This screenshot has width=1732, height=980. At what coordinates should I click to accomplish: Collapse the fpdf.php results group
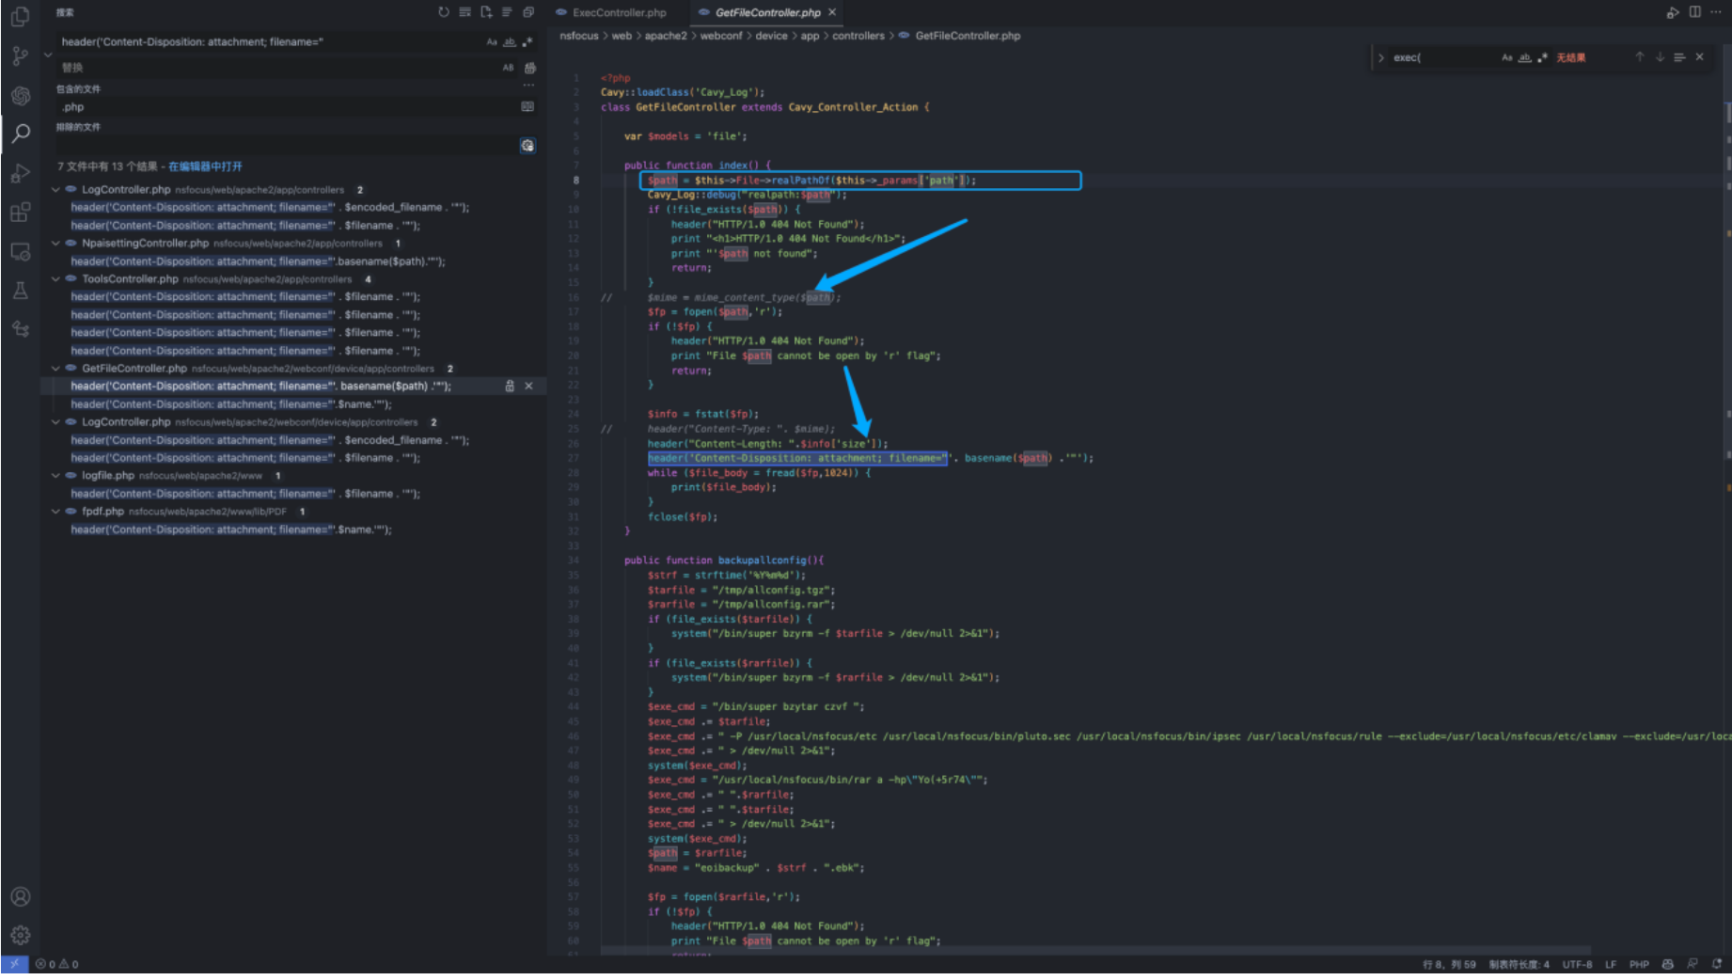[x=55, y=512]
